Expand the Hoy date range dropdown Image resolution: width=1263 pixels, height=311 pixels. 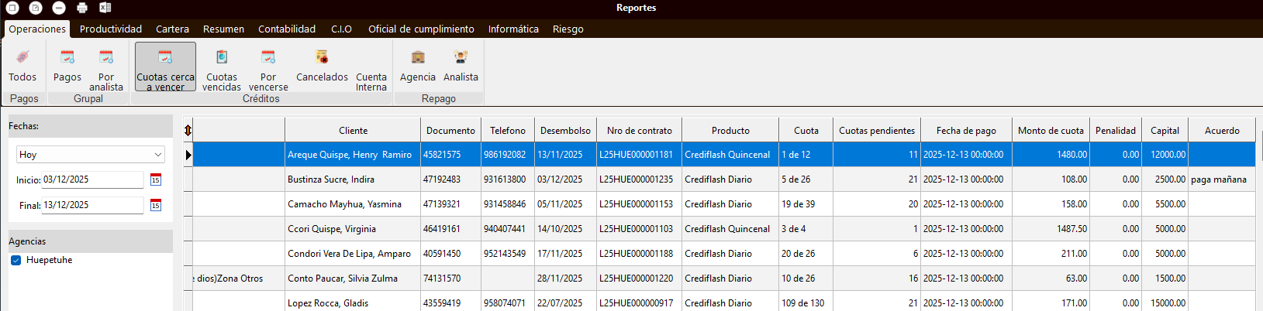[x=158, y=155]
